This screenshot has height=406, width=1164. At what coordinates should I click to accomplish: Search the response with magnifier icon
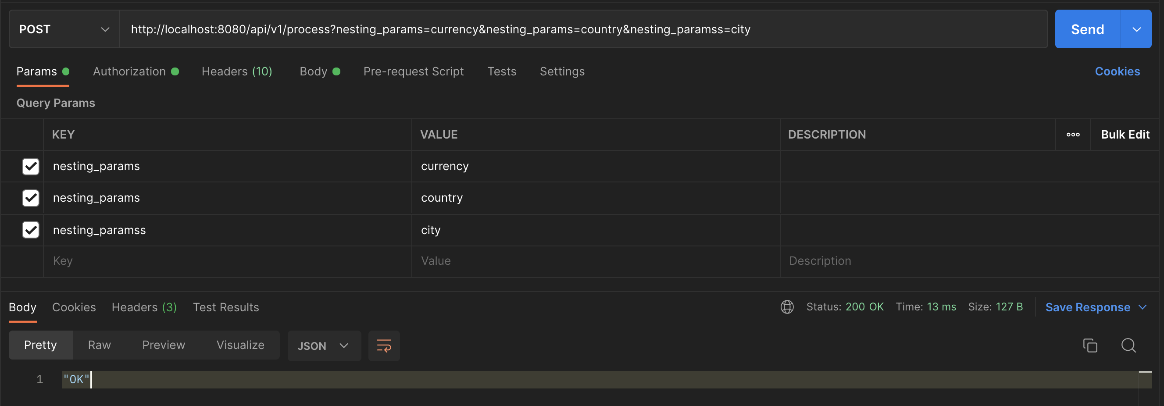click(x=1128, y=345)
